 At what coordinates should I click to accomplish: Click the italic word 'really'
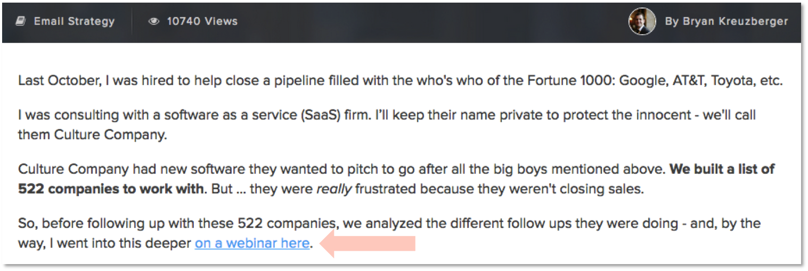[x=334, y=190]
